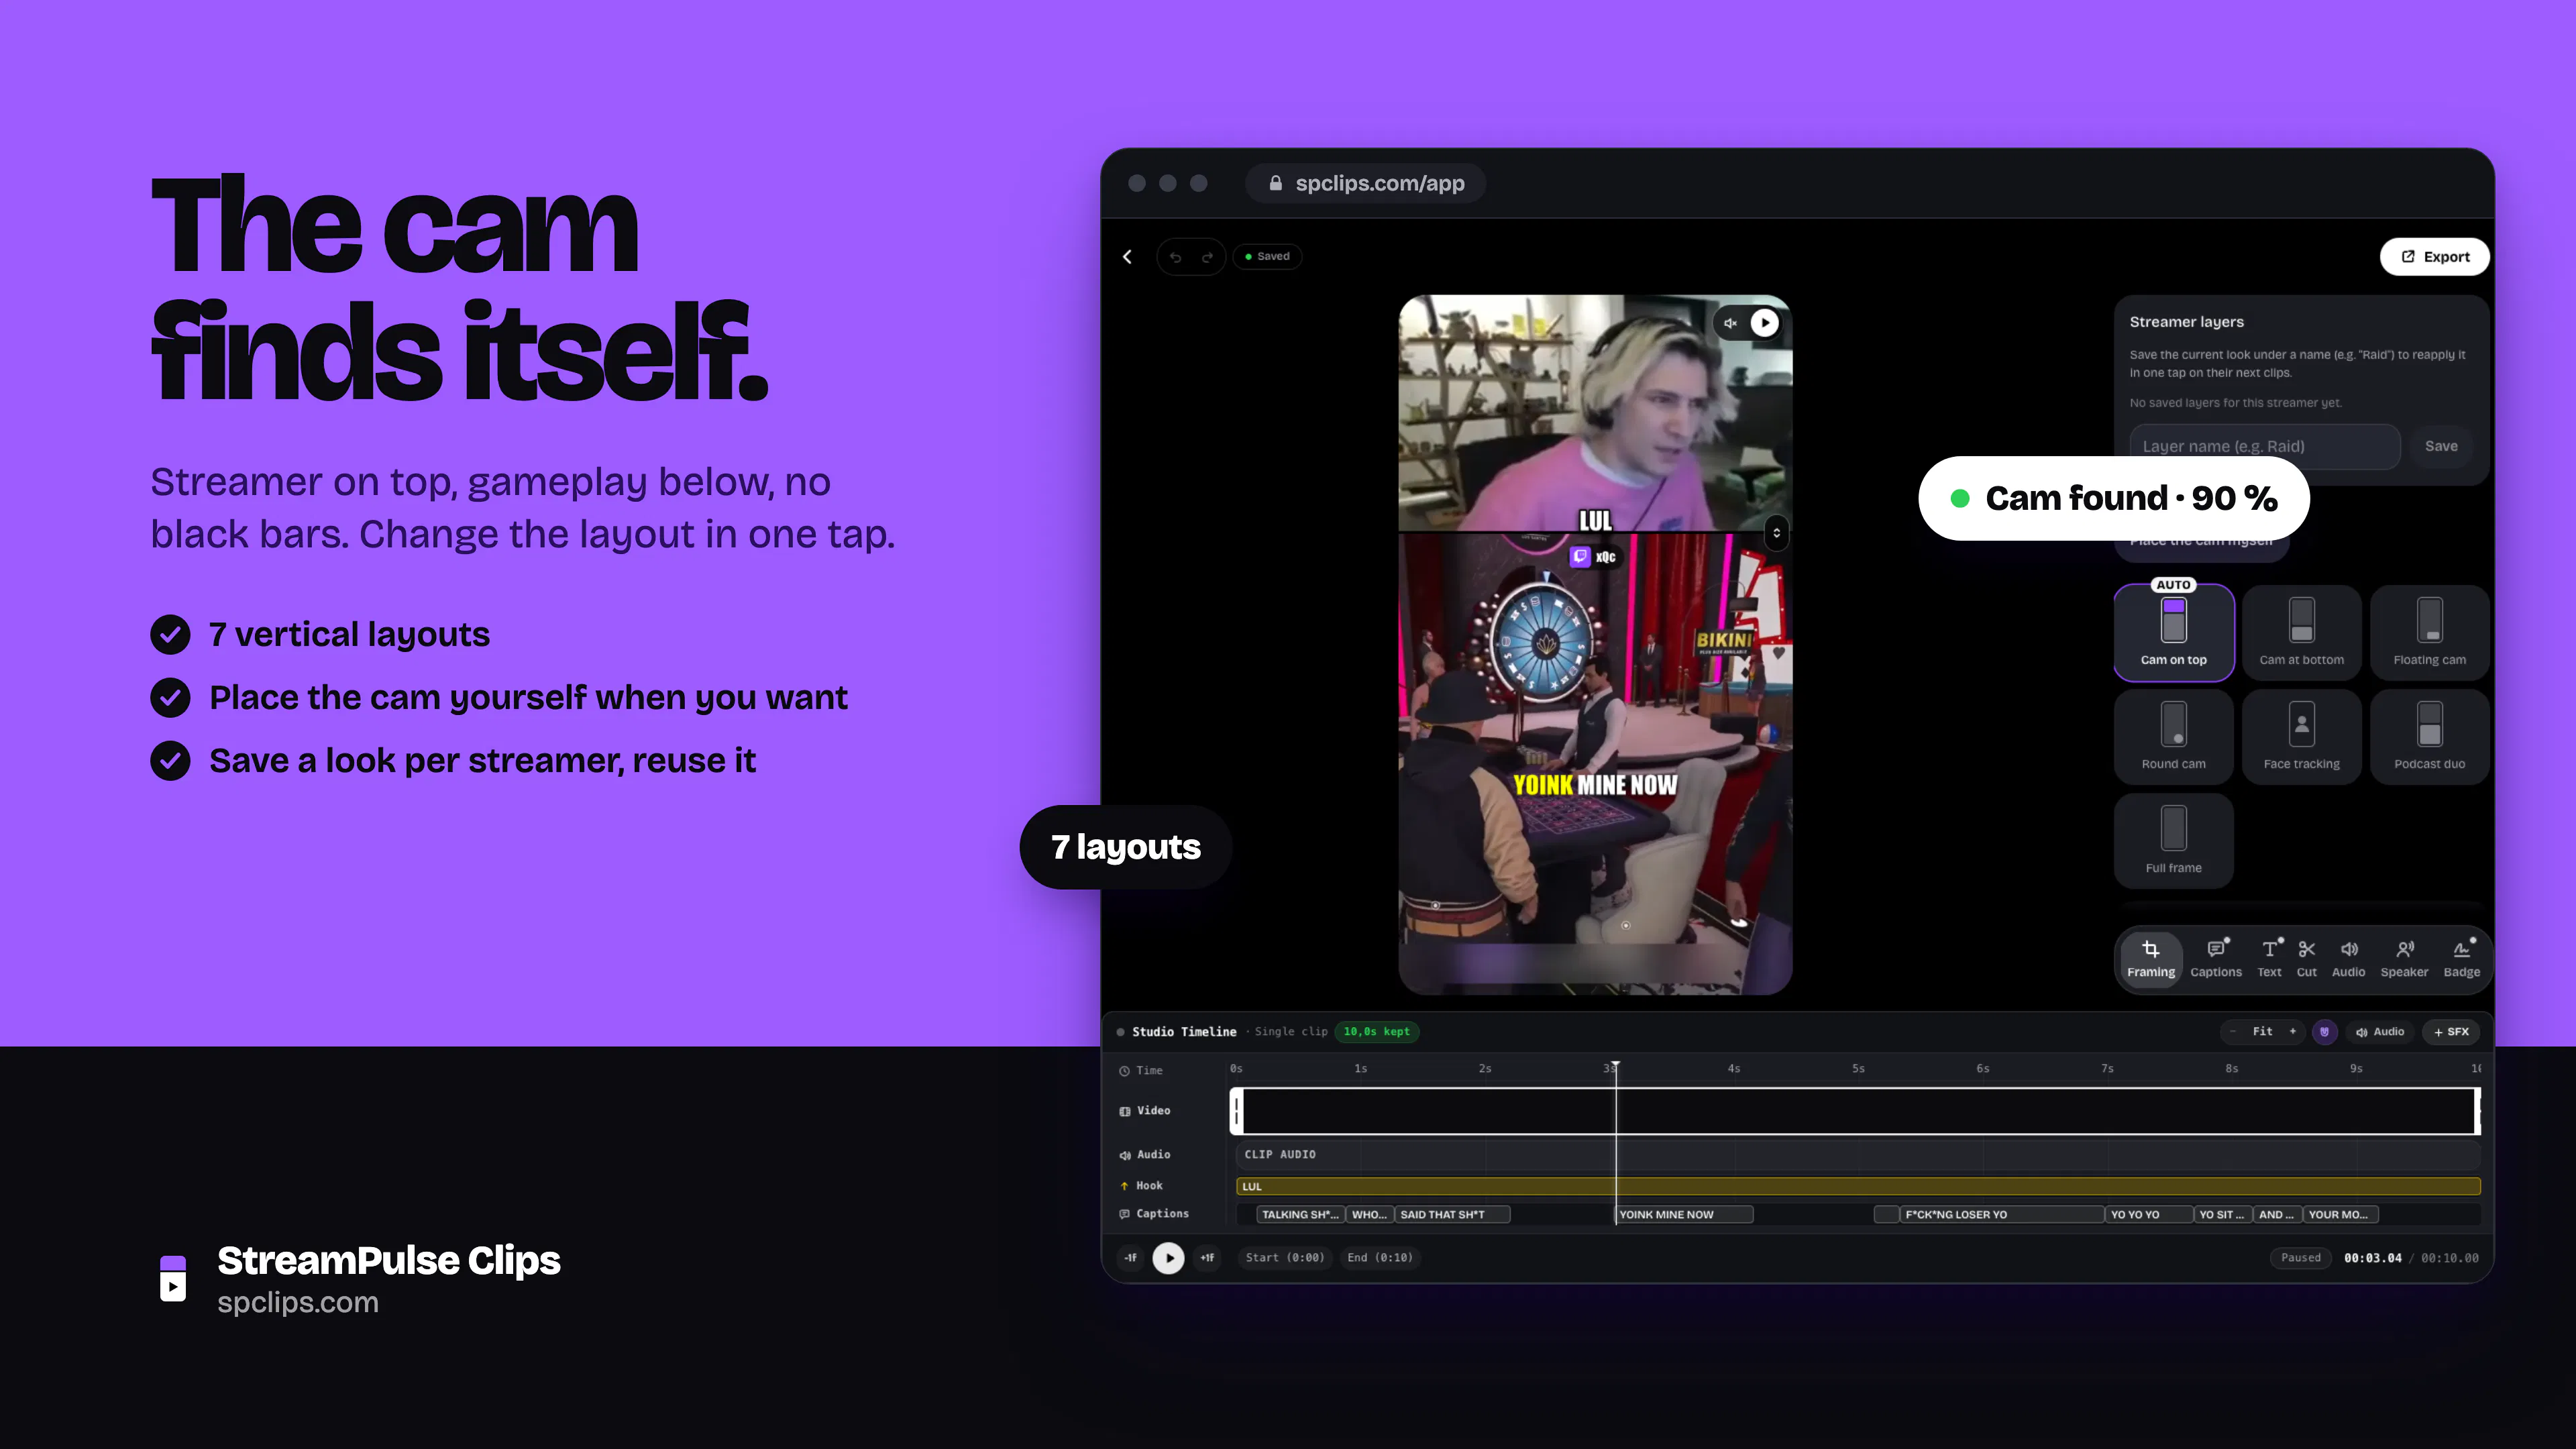The width and height of the screenshot is (2576, 1449).
Task: Zoom in the timeline with plus
Action: (2293, 1032)
